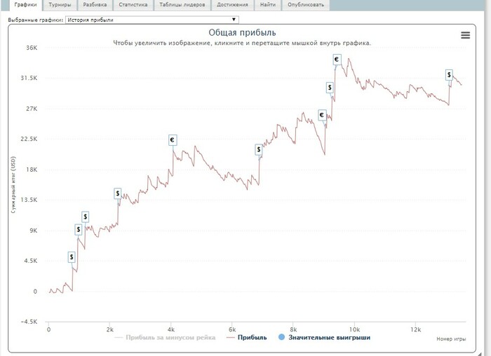
Task: Toggle the Прибыль legend series
Action: coord(247,338)
